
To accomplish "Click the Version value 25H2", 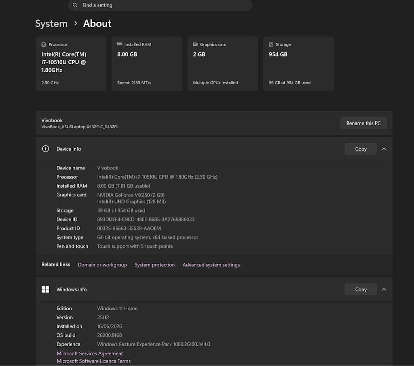I will (x=103, y=317).
